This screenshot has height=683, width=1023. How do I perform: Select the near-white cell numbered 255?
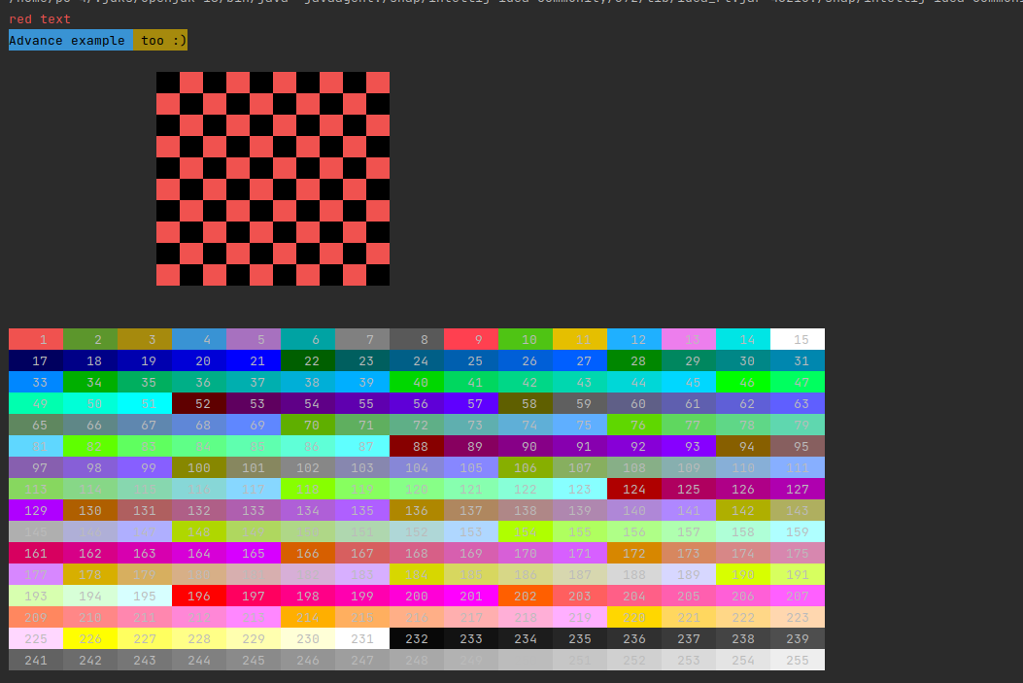tap(798, 660)
